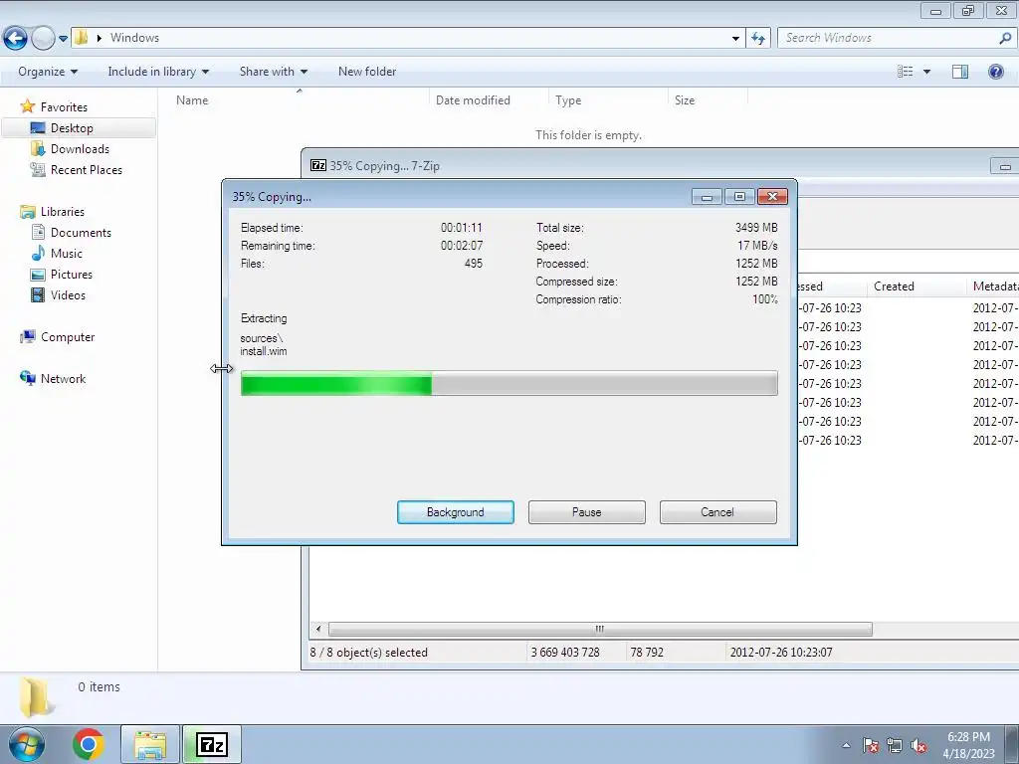Open Recent Places in navigation pane
1019x764 pixels.
click(86, 169)
